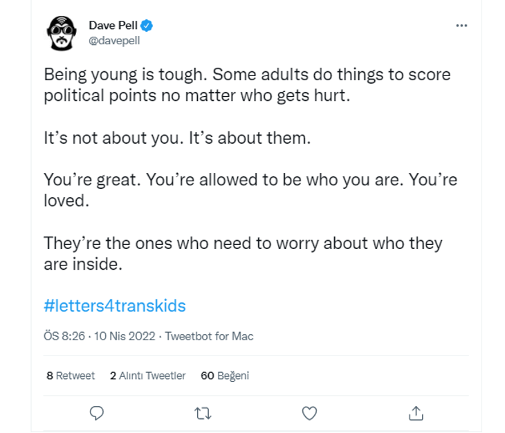The height and width of the screenshot is (433, 505).
Task: Click the "They're the ones" paragraph
Action: coord(243,253)
